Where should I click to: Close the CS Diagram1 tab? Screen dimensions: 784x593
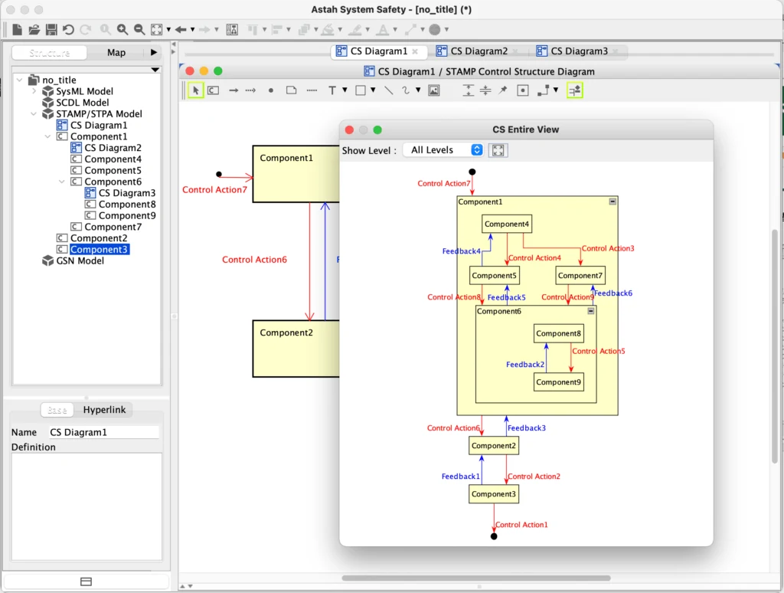[415, 51]
